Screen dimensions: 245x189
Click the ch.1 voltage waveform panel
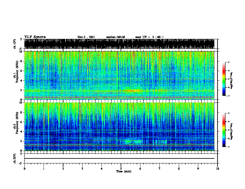click(x=119, y=44)
